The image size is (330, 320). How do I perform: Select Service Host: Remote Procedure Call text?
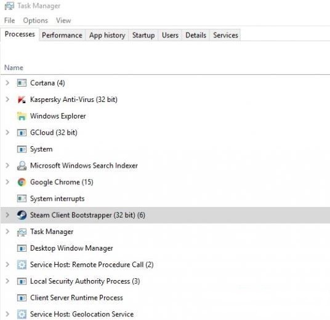tap(92, 265)
